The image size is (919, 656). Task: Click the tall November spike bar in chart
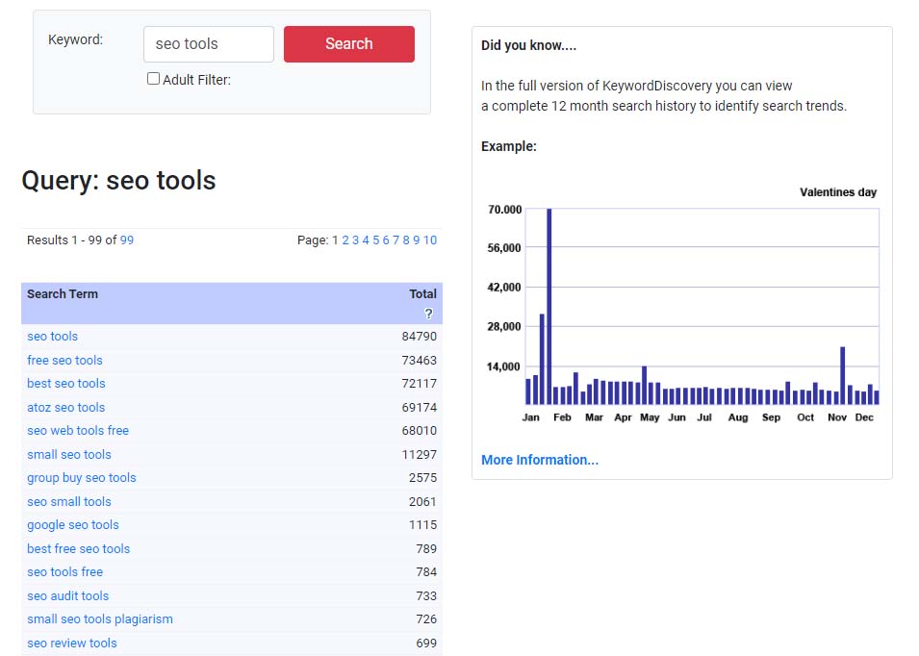coord(843,375)
